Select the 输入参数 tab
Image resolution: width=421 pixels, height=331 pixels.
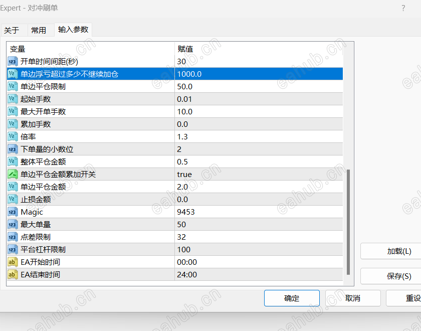coord(73,30)
